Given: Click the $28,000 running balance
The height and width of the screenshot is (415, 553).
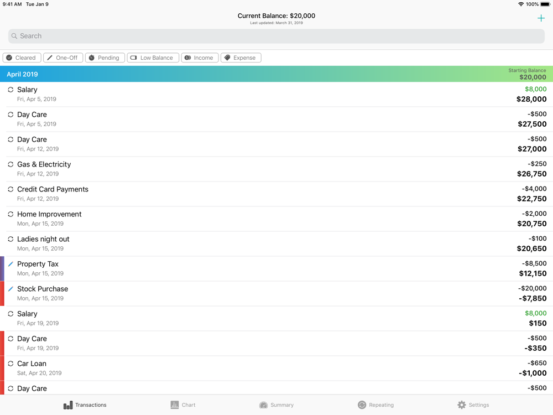Looking at the screenshot, I should 531,99.
